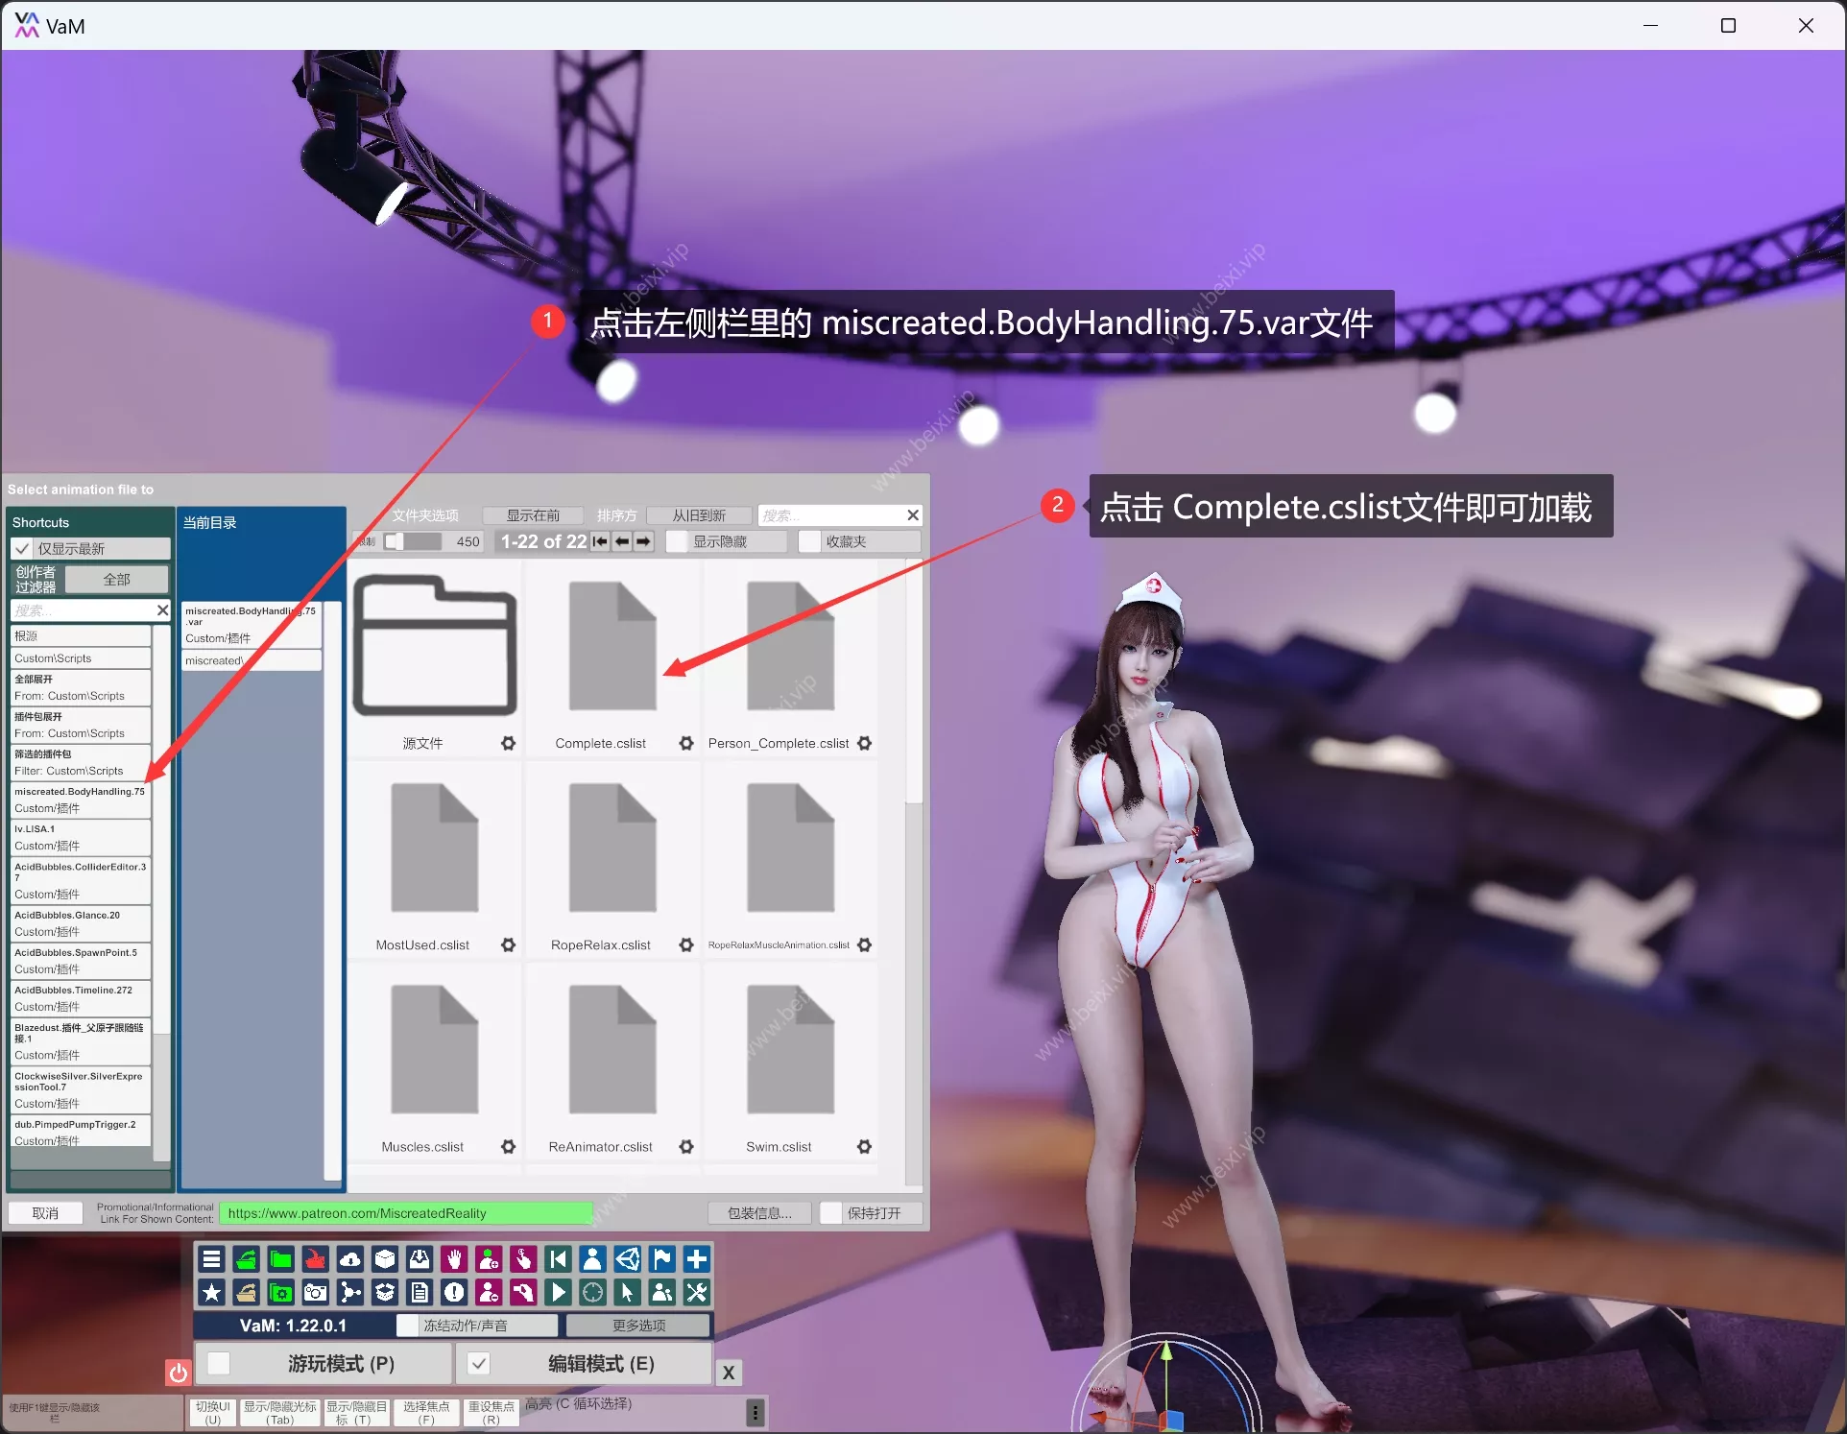
Task: Click the 取消 cancel button
Action: click(x=45, y=1212)
